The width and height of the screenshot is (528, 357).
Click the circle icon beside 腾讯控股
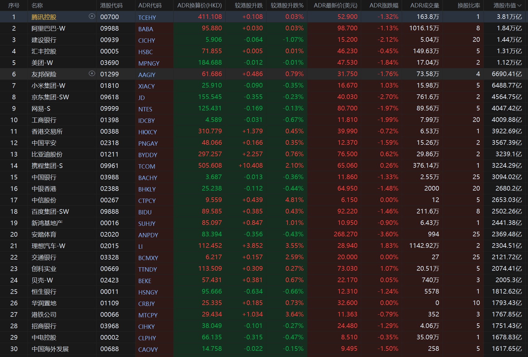92,16
